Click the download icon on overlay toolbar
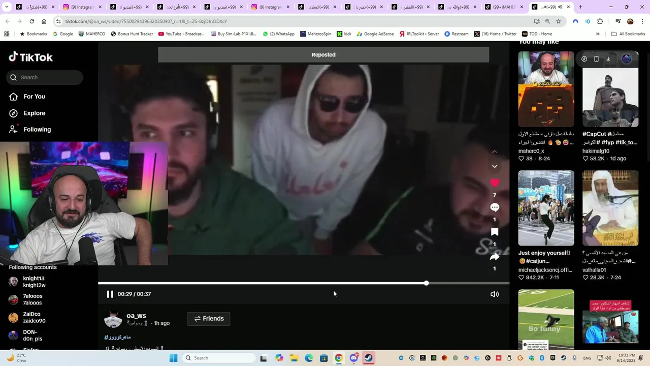 tap(608, 59)
